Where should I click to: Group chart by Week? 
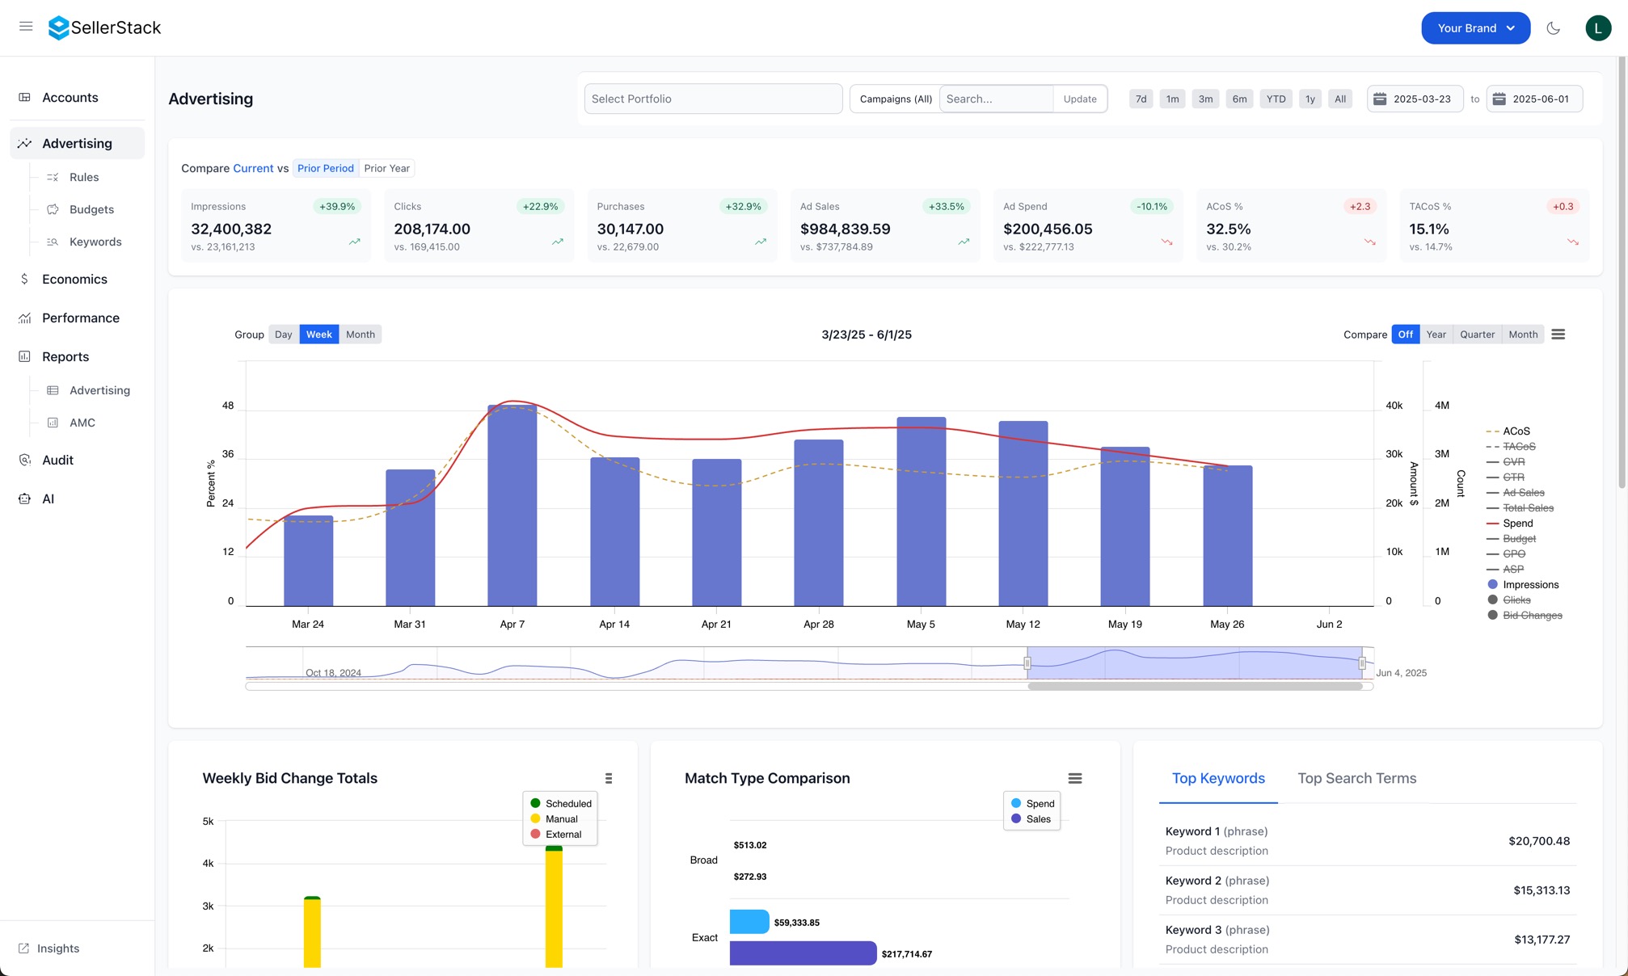tap(318, 334)
